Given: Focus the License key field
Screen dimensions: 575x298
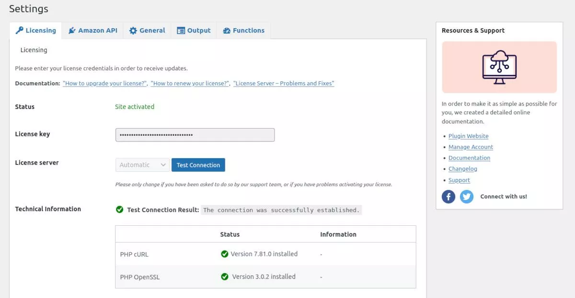Looking at the screenshot, I should 195,135.
